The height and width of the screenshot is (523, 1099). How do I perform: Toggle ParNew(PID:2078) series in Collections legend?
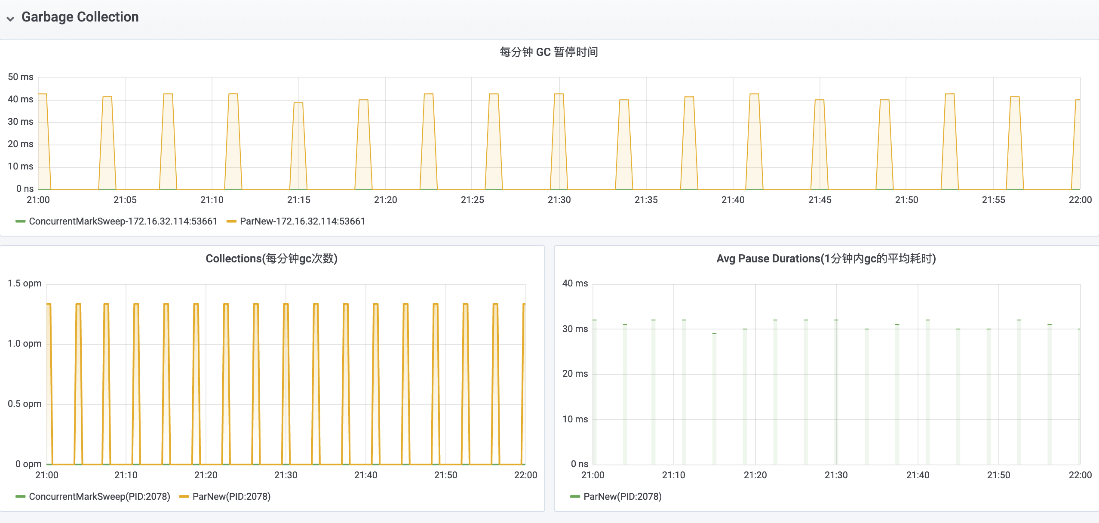click(x=231, y=496)
